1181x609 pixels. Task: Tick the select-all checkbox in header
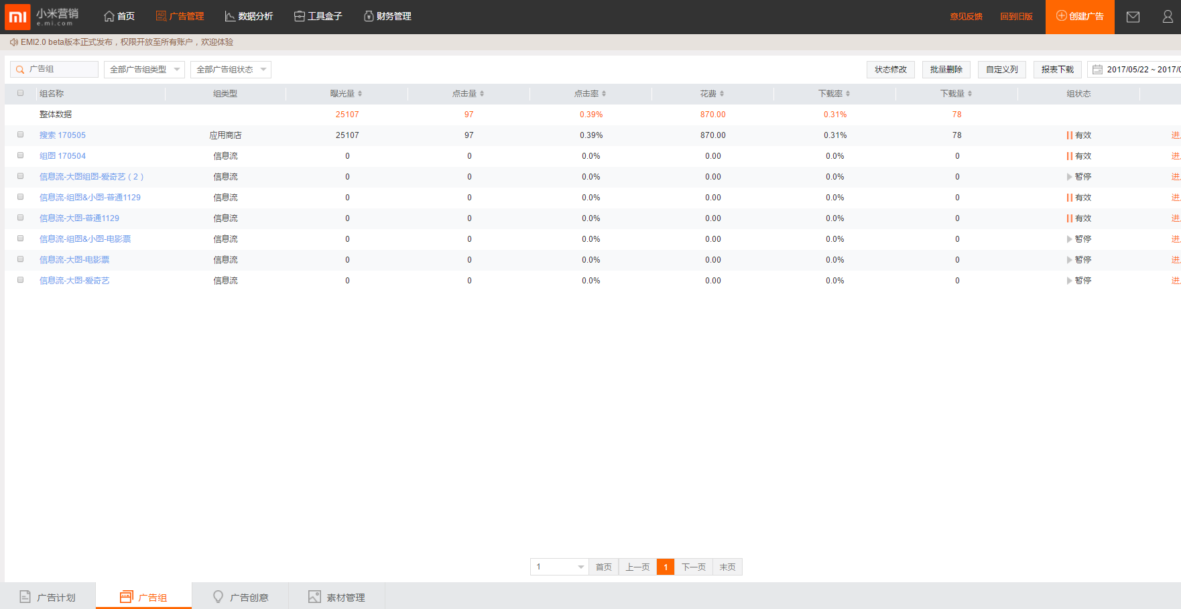[20, 93]
